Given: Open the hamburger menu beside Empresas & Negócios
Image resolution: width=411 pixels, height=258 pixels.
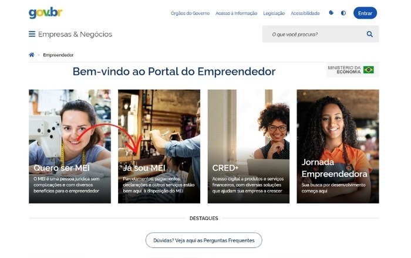Looking at the screenshot, I should [32, 34].
